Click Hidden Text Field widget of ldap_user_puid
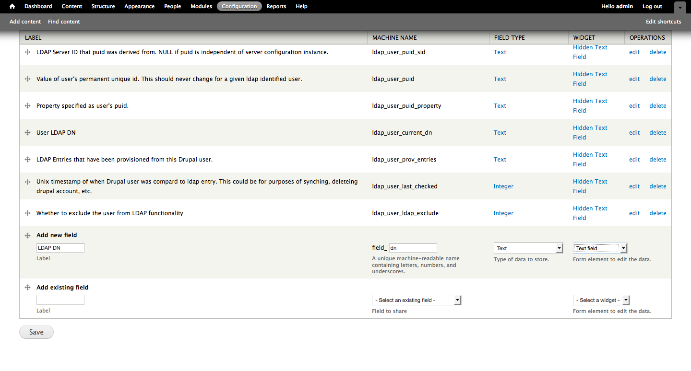691x371 pixels. click(x=590, y=79)
